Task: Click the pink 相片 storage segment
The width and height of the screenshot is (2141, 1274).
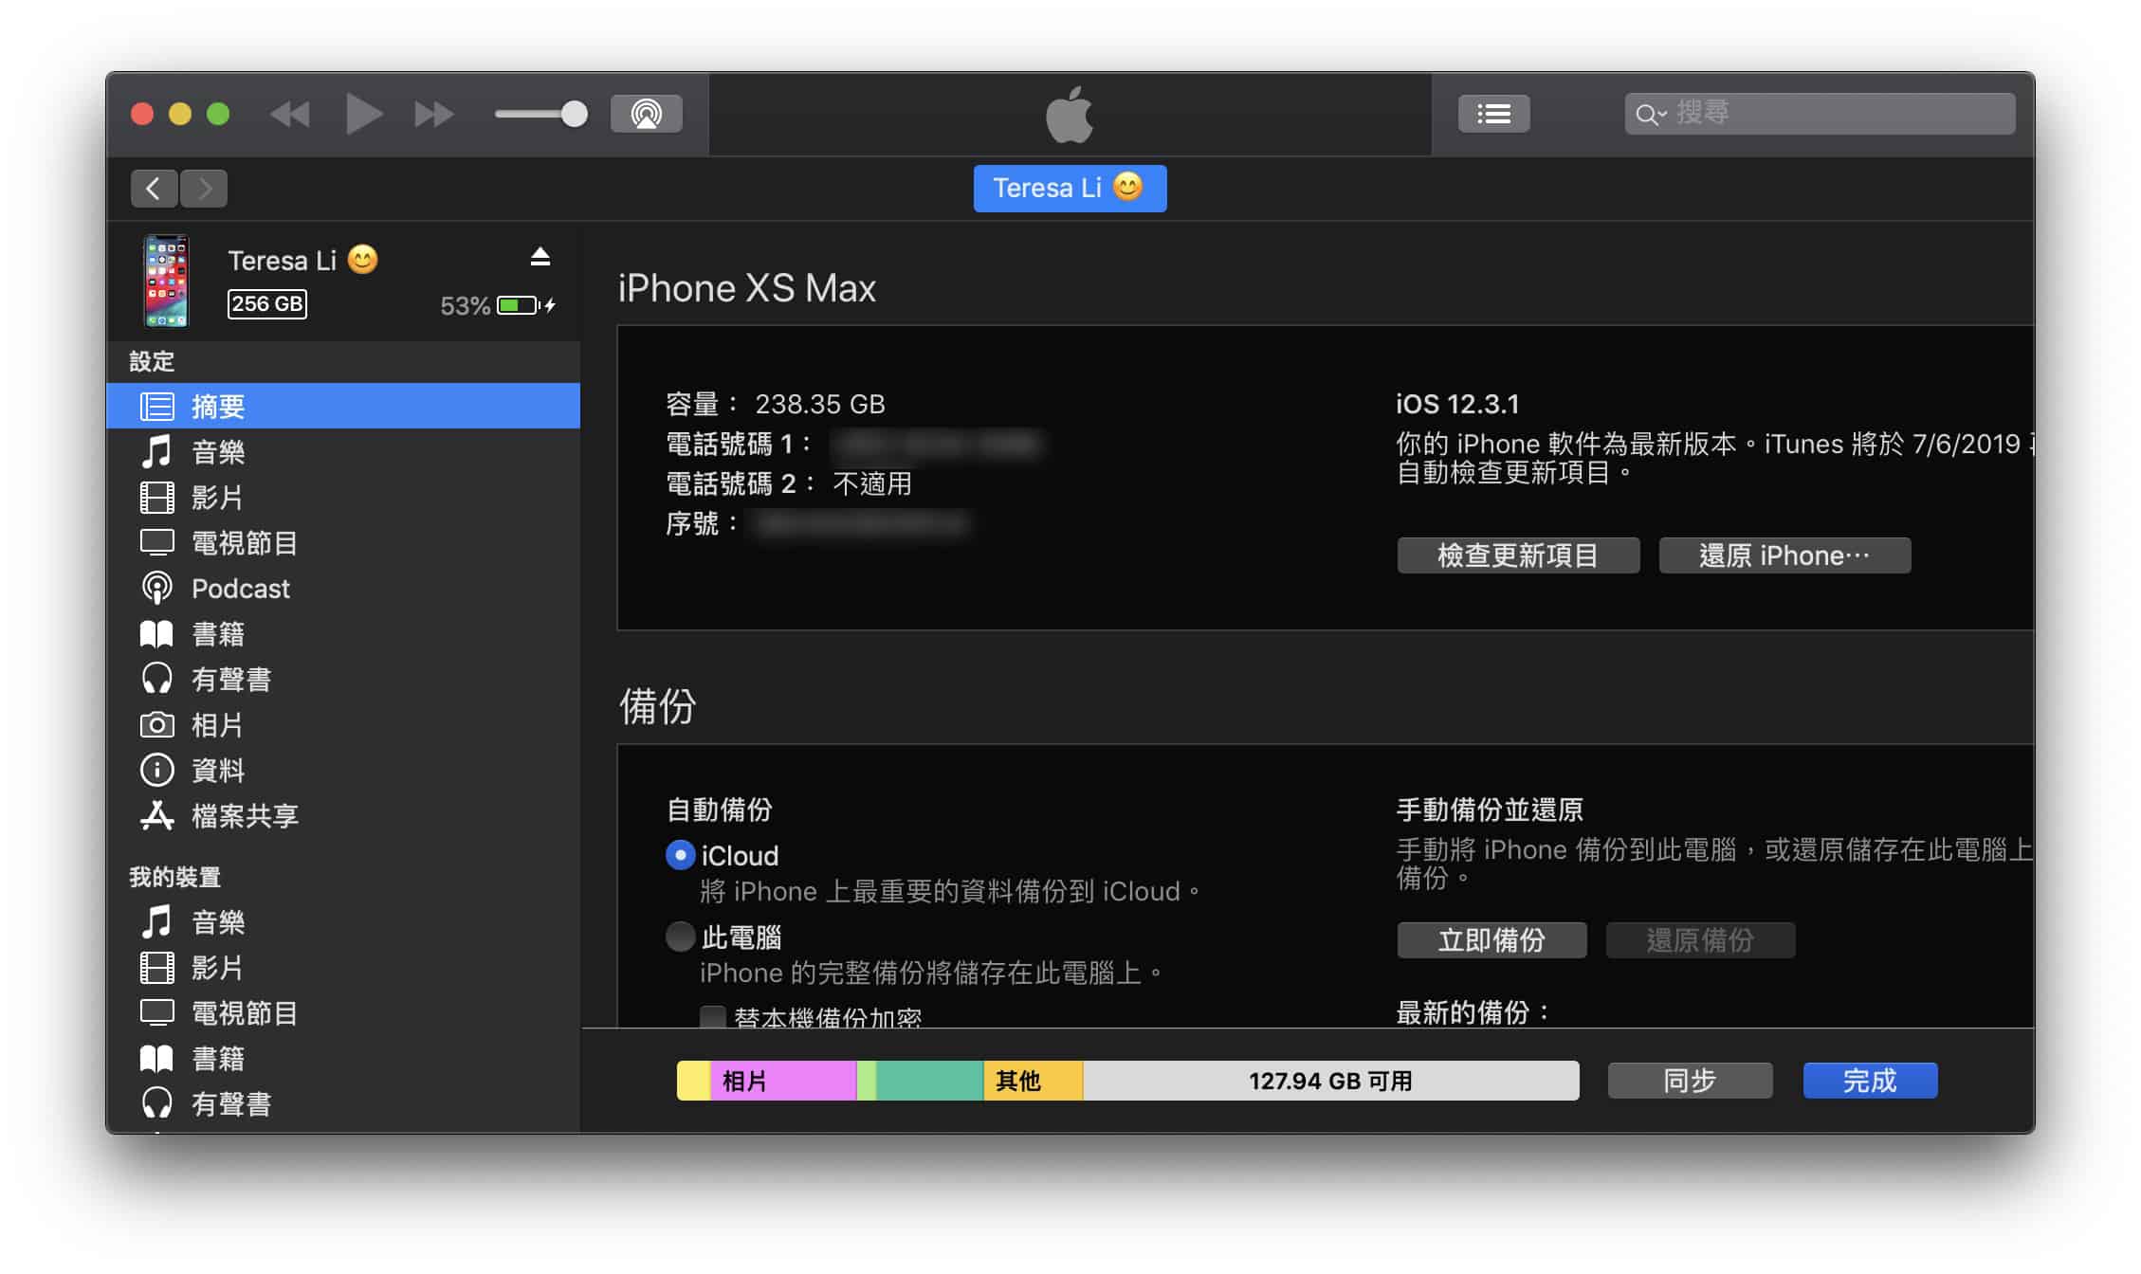Action: click(783, 1081)
